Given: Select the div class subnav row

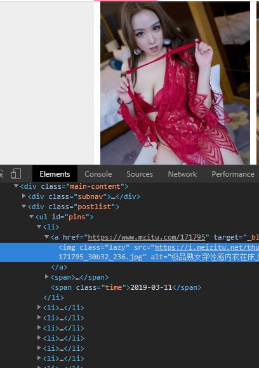Looking at the screenshot, I should 84,196.
